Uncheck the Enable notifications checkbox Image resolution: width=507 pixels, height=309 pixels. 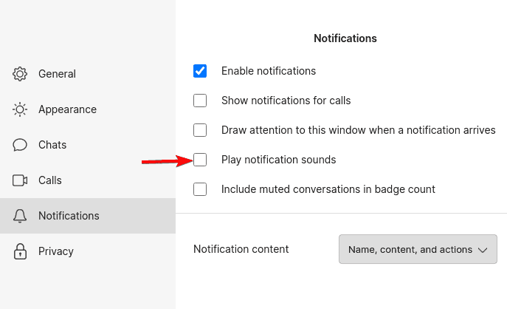[x=200, y=71]
